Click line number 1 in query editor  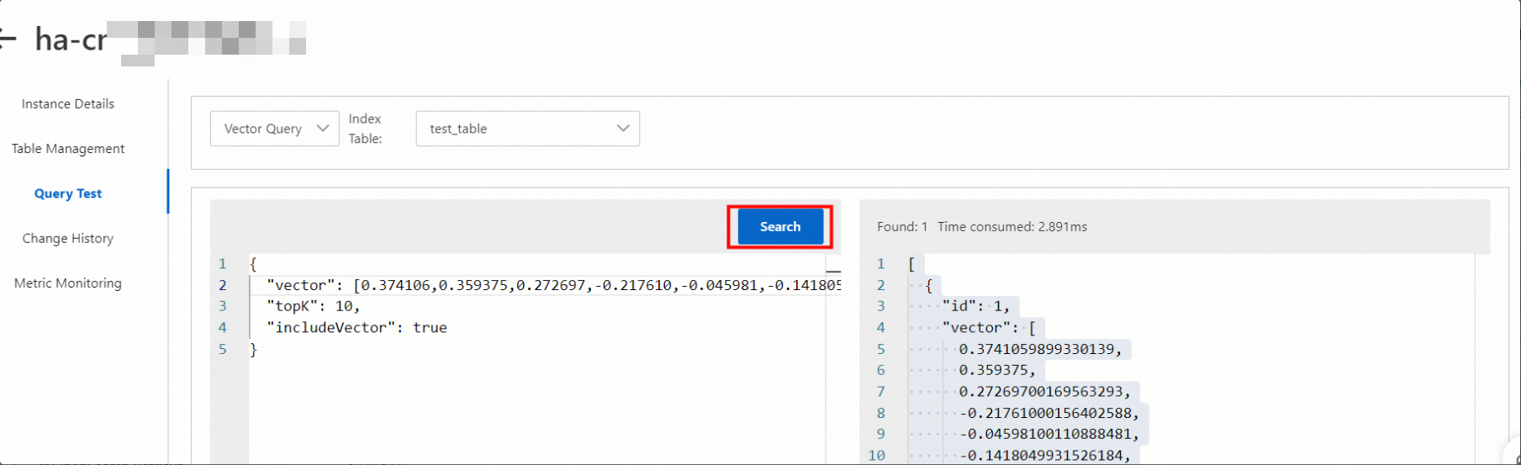pyautogui.click(x=223, y=264)
